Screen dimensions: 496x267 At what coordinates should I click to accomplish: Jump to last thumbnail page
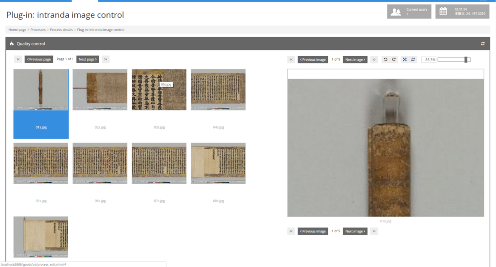(106, 60)
